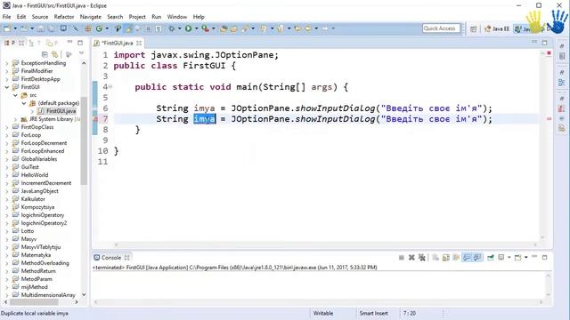This screenshot has width=570, height=320.
Task: Click the editor horizontal scrollbar
Action: pyautogui.click(x=326, y=244)
